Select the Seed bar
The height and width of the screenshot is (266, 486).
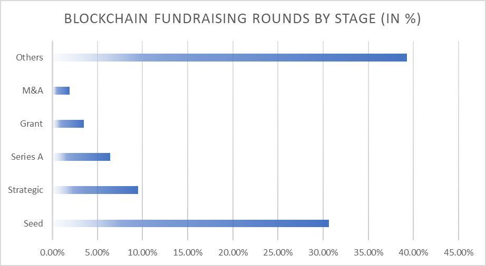[191, 223]
